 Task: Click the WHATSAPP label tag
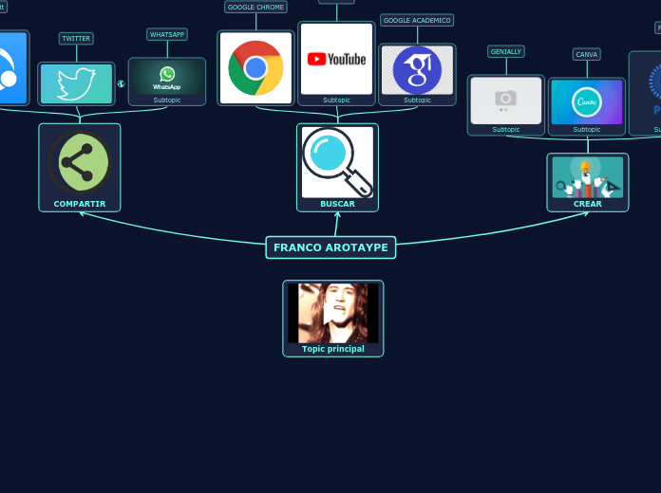coord(167,34)
